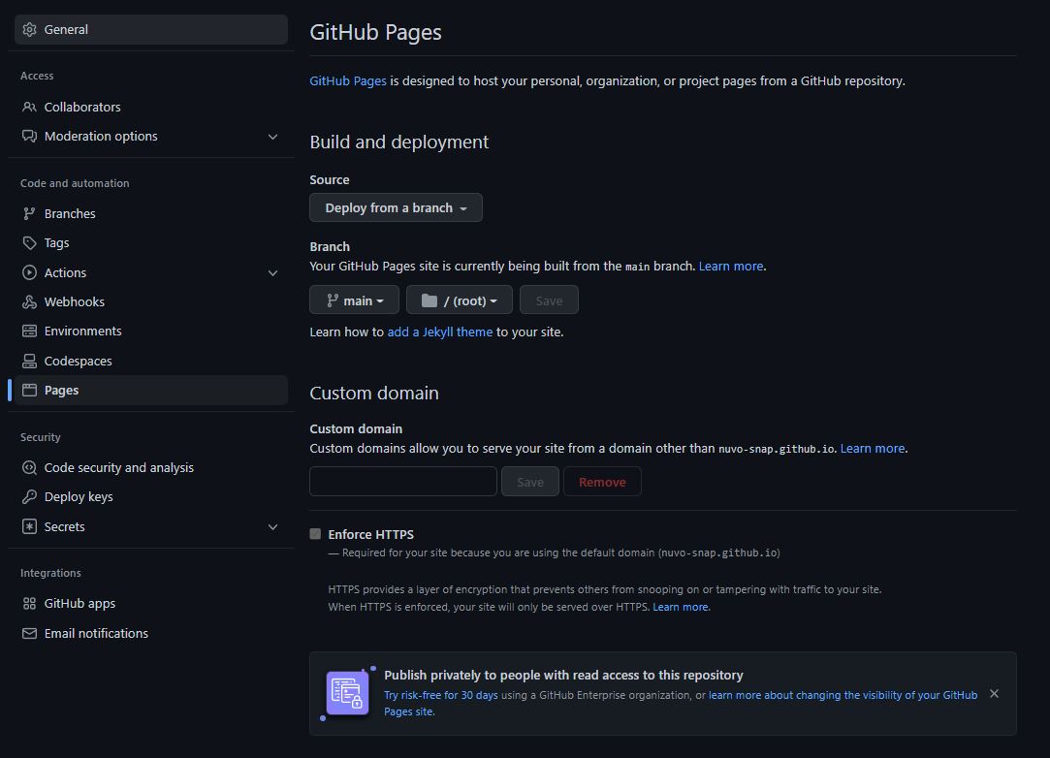Viewport: 1050px width, 758px height.
Task: Open General settings page
Action: pos(151,29)
